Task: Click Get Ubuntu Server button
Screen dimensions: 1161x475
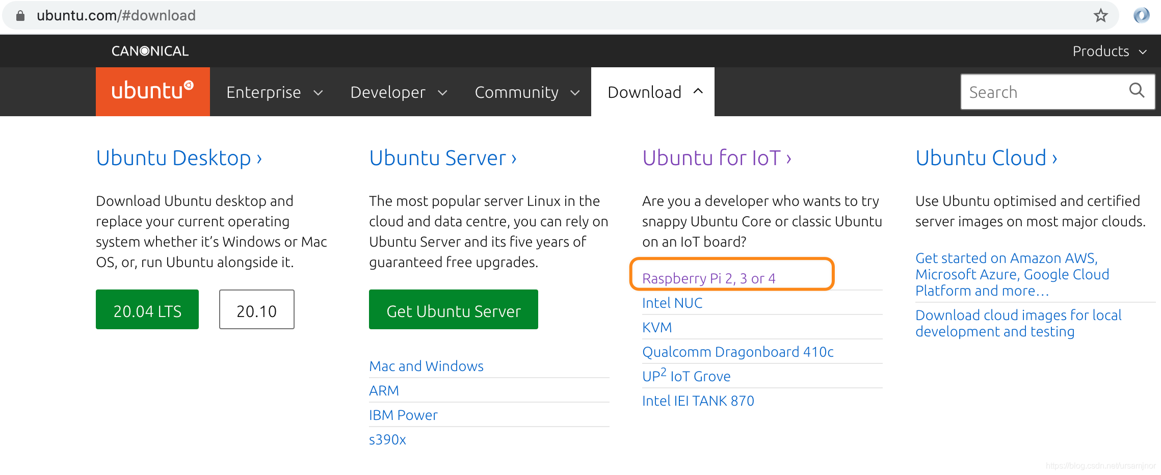Action: click(454, 309)
